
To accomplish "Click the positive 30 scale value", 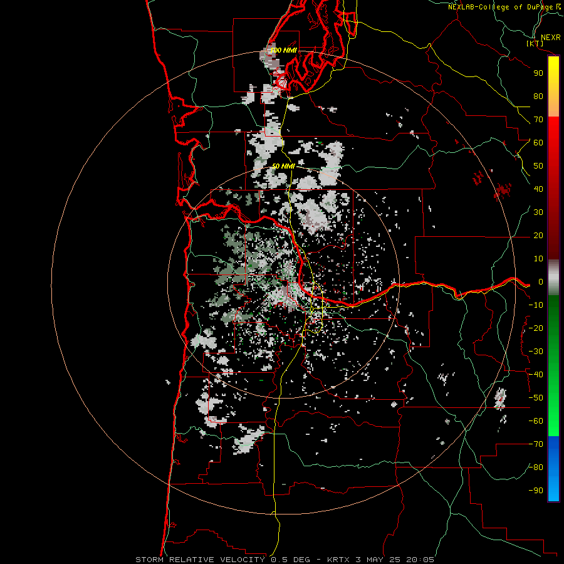I will (x=538, y=212).
